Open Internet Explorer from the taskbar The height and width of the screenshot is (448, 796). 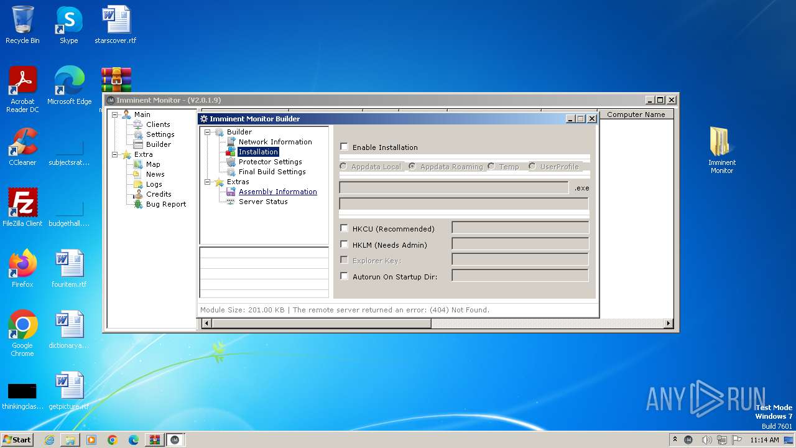click(49, 440)
